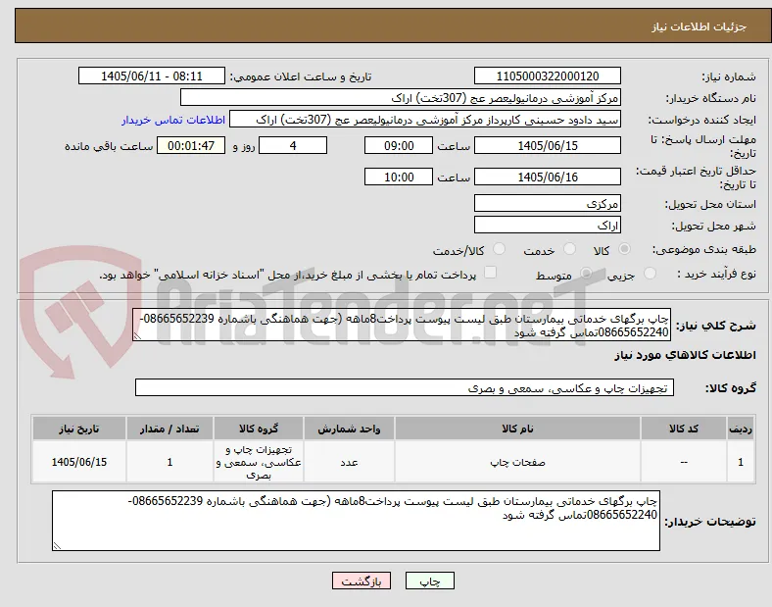Viewport: 772px width, 607px height.
Task: Click the delivery province field مرکزی
Action: pos(548,203)
